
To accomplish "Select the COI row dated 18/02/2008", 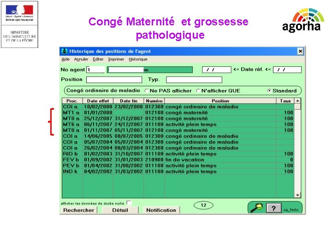I will point(178,107).
